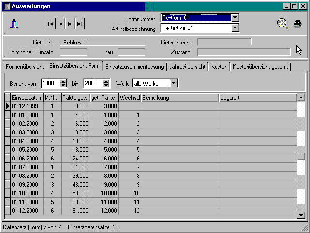Expand the Formnummer dropdown
Screen dimensions: 310x233
coord(235,18)
